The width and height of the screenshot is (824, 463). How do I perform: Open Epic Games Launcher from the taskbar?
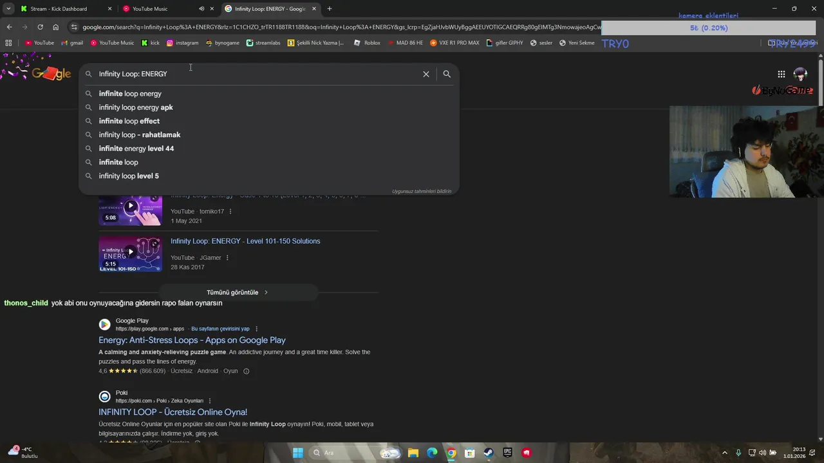coord(507,453)
